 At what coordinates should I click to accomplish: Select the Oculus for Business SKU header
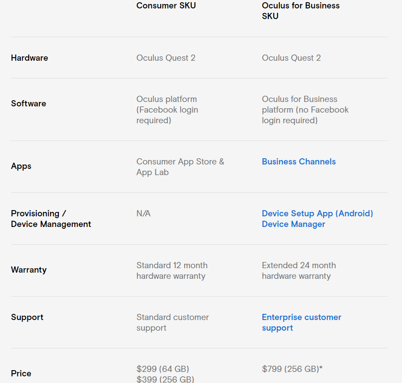(x=301, y=11)
